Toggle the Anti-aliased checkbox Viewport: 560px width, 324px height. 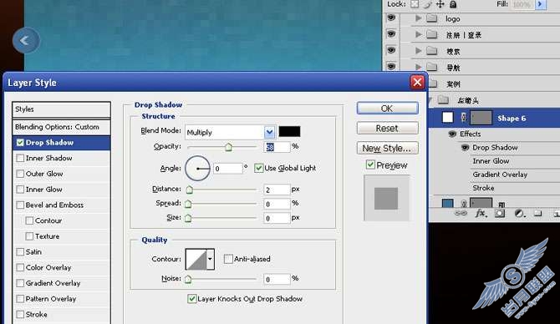click(x=228, y=259)
